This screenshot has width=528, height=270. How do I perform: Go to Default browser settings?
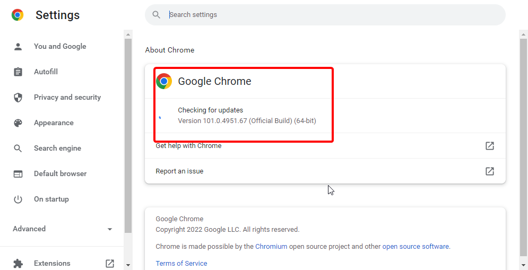coord(60,173)
